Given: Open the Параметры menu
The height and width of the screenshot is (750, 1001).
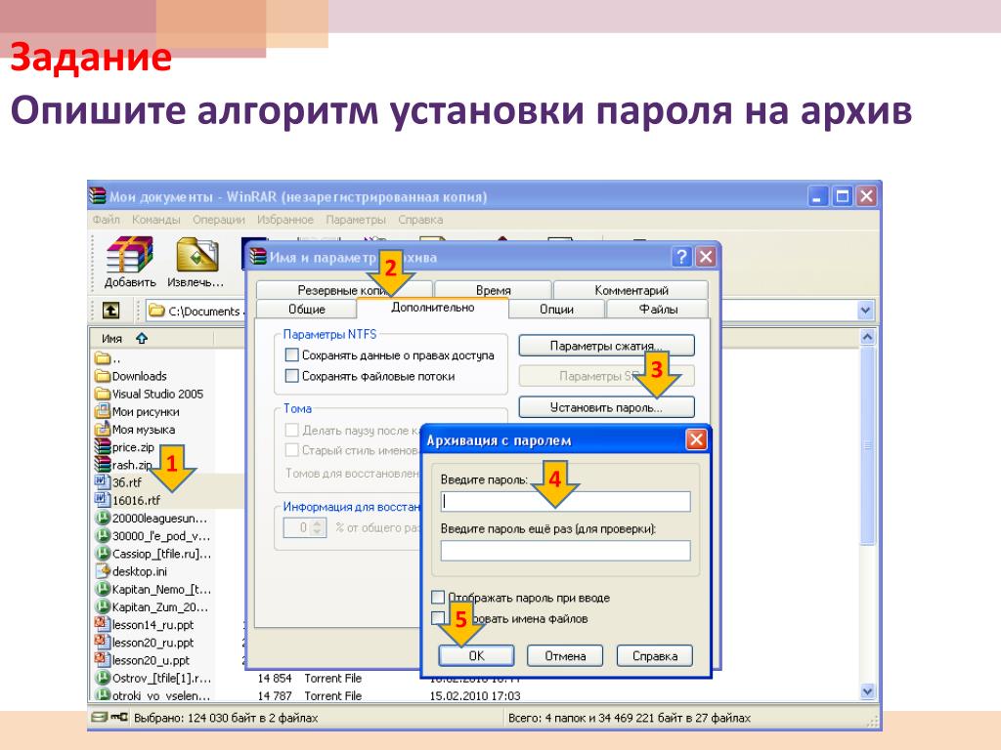Looking at the screenshot, I should tap(356, 220).
